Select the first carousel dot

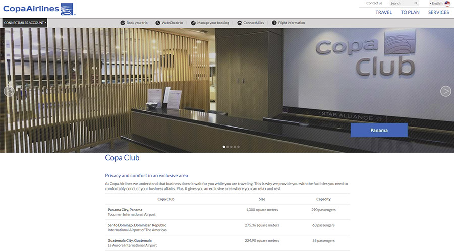(224, 147)
